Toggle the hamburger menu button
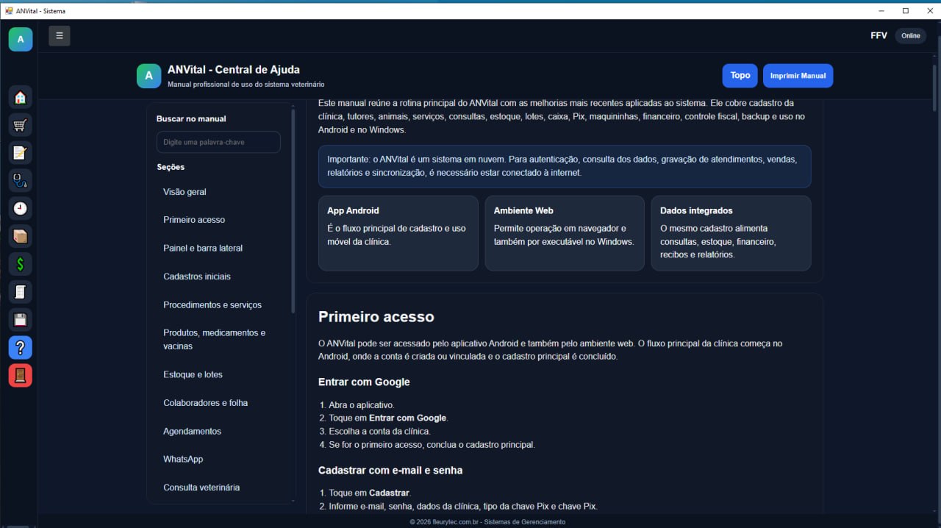This screenshot has width=941, height=528. coord(60,35)
